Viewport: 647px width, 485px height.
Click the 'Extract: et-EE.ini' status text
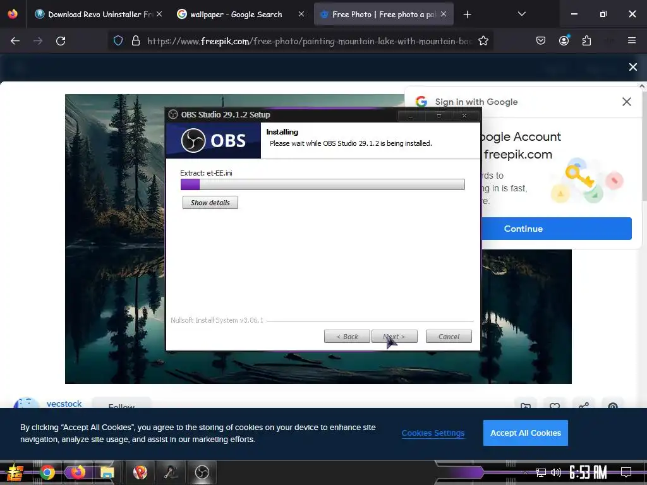(x=206, y=173)
